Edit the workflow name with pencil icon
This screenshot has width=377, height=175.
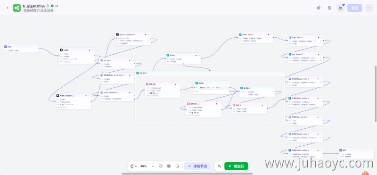57,6
